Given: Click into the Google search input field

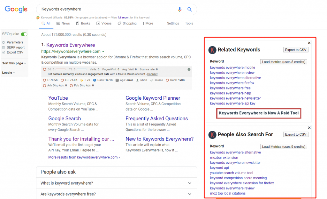Looking at the screenshot, I should click(105, 10).
